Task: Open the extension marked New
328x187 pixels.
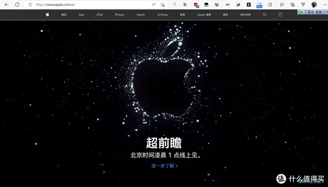Action: click(259, 5)
